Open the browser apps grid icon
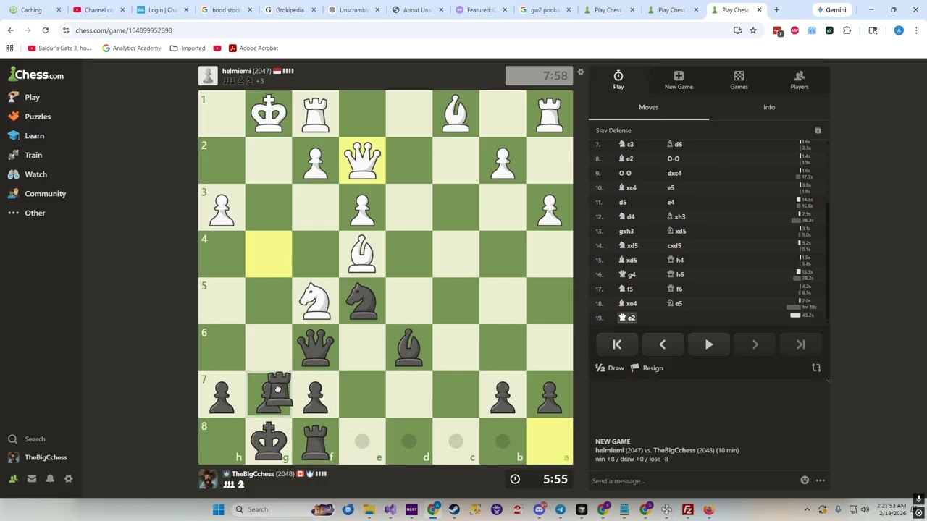 click(x=9, y=48)
